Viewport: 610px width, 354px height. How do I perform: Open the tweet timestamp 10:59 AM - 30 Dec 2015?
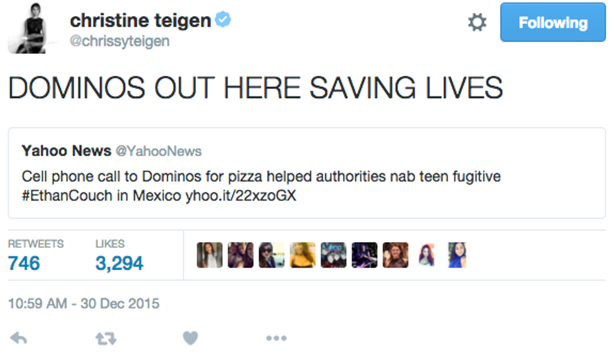(83, 304)
